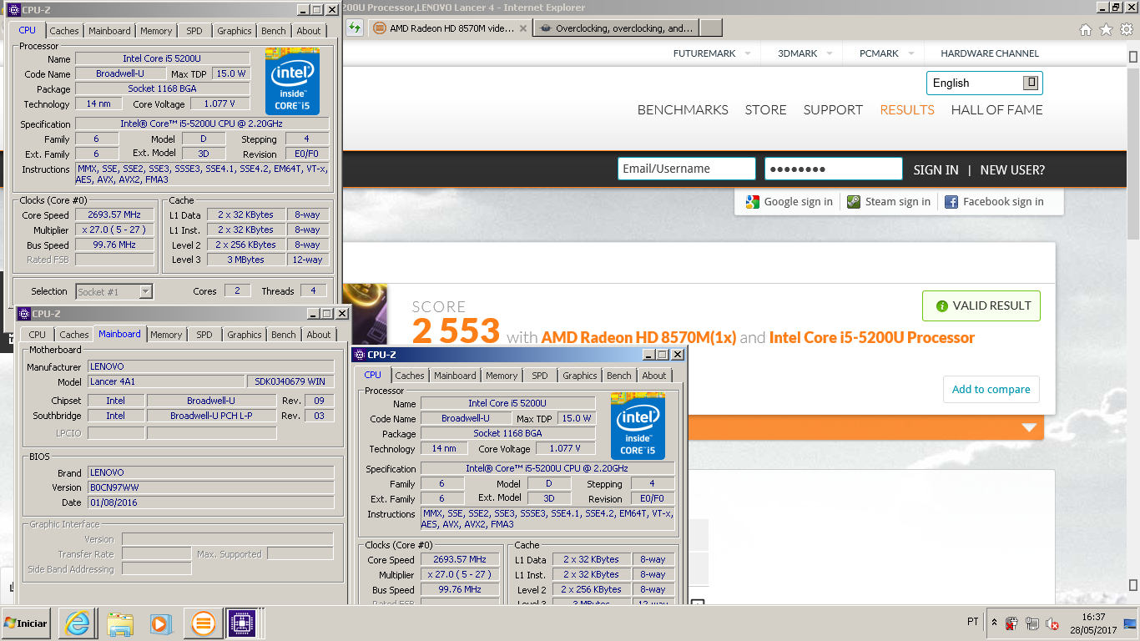
Task: Open the BENCHMARKS navigation item
Action: (x=683, y=110)
